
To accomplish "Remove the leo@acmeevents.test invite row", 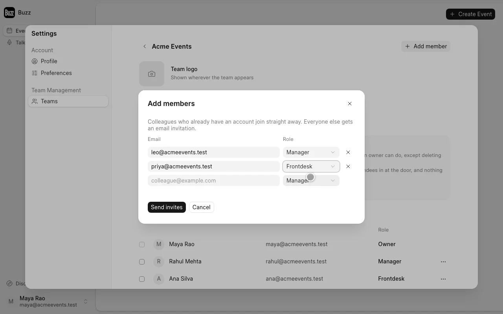I will [348, 152].
